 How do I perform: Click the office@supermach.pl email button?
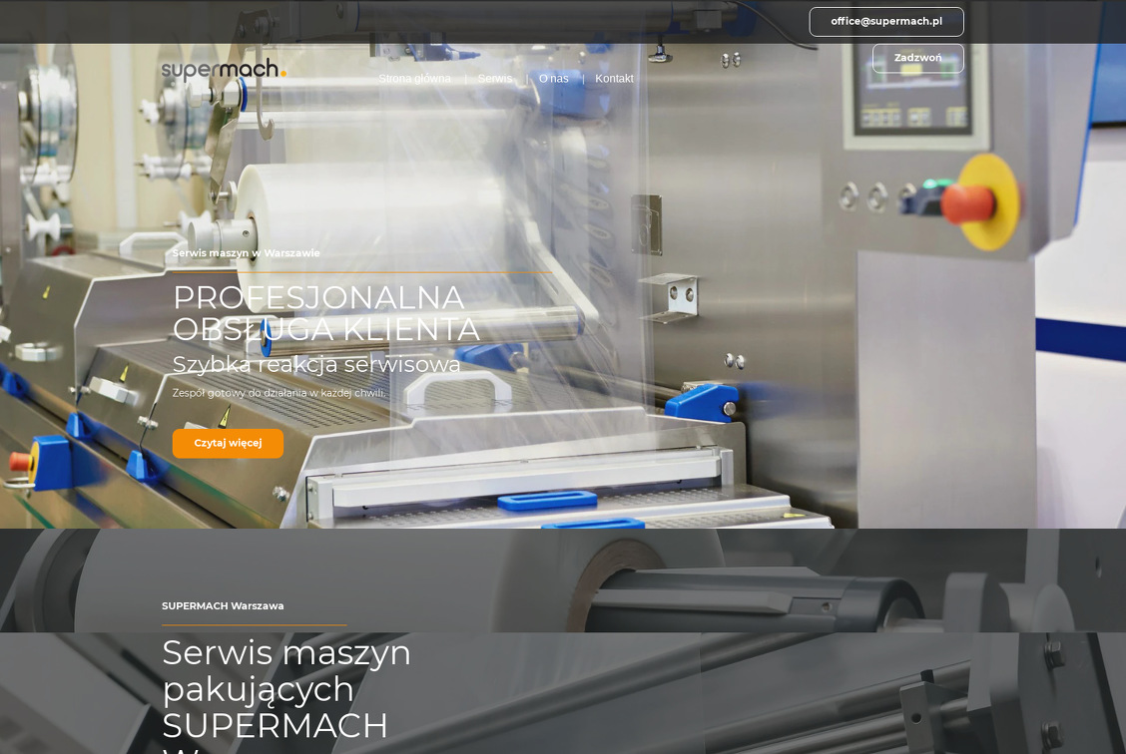point(885,22)
